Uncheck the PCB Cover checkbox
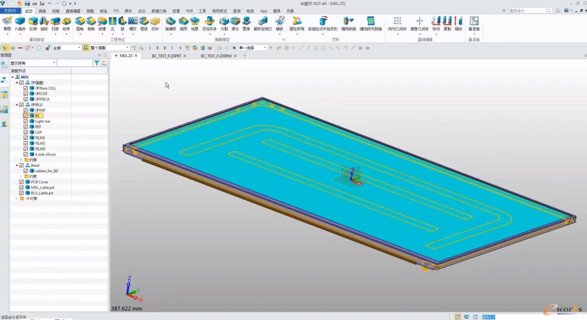The height and width of the screenshot is (320, 587). click(x=21, y=182)
